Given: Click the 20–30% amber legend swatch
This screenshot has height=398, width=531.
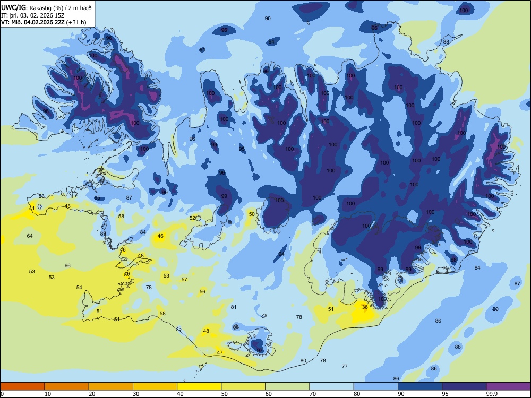Looking at the screenshot, I should coord(111,386).
